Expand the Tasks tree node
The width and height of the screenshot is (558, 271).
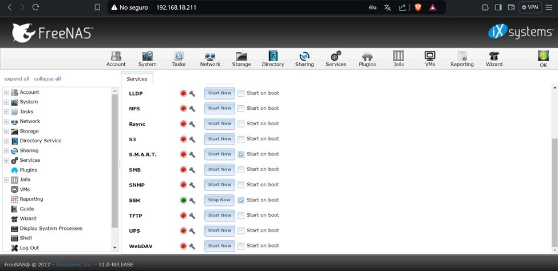pyautogui.click(x=6, y=111)
